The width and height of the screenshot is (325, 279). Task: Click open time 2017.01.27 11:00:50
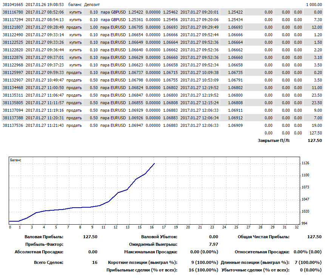point(45,88)
